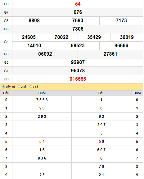The image size is (144, 179).
Task: Click G4 number 96666
Action: coord(121,45)
